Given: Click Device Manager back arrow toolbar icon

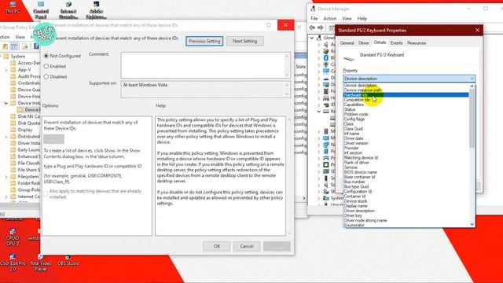Looking at the screenshot, I should click(312, 28).
